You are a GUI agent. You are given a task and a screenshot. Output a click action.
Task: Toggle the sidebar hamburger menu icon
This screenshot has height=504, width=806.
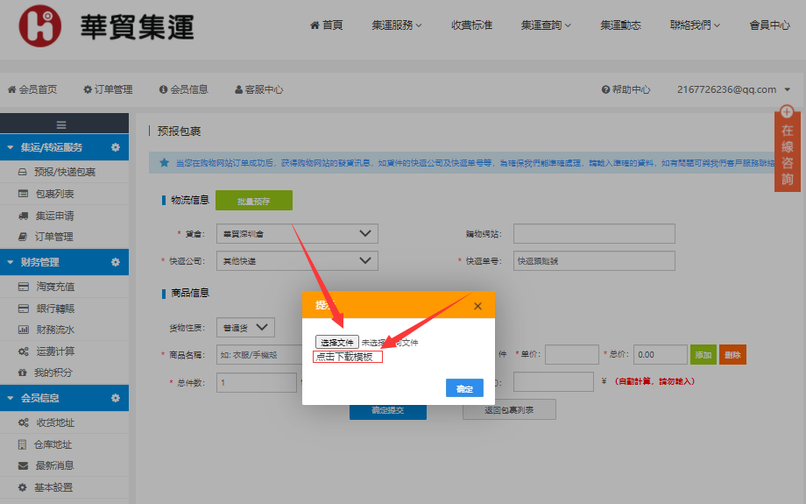click(x=60, y=125)
